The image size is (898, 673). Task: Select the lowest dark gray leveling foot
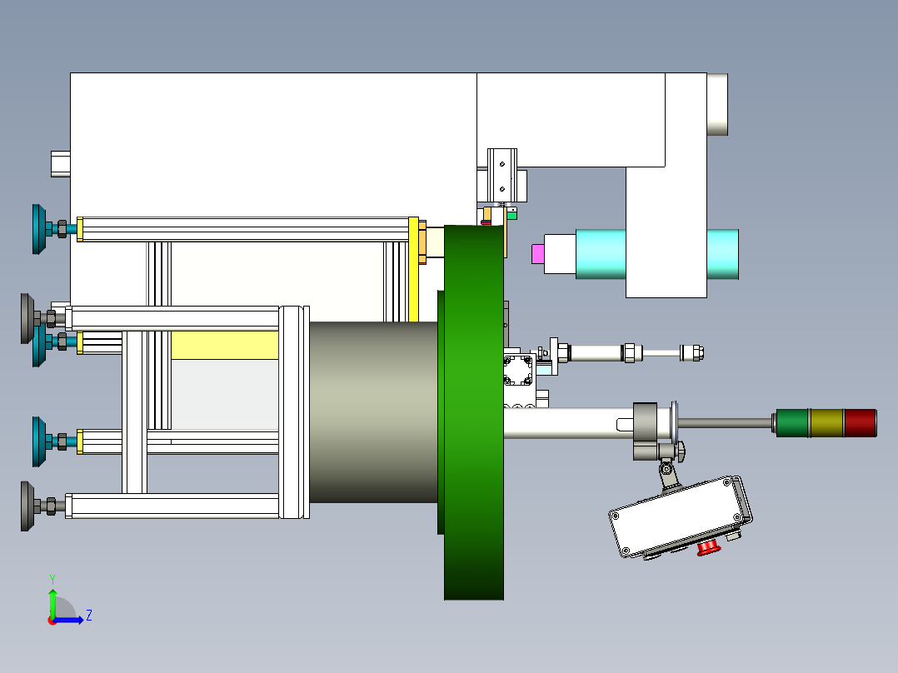click(27, 506)
